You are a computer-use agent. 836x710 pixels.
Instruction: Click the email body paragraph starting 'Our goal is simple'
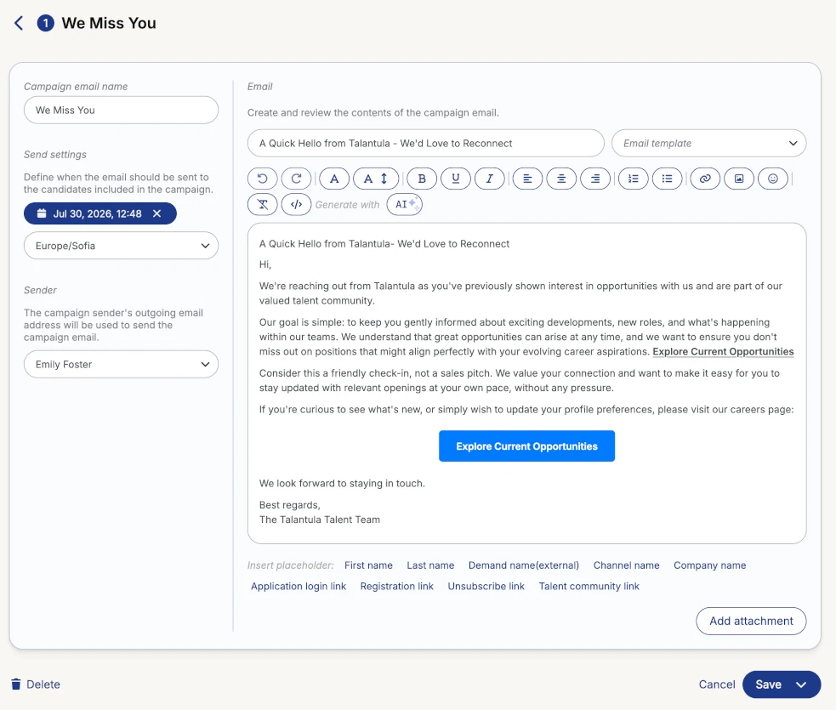pyautogui.click(x=526, y=337)
